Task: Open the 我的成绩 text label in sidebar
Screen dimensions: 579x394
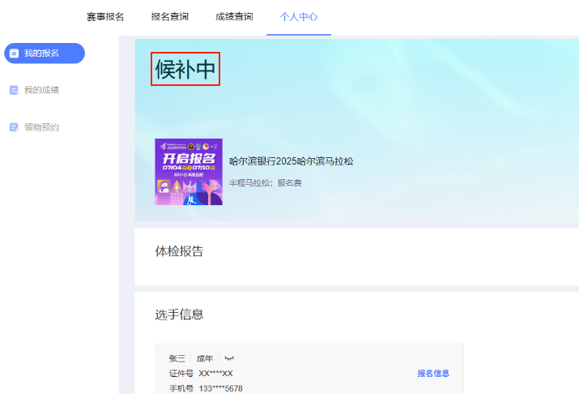Action: point(41,90)
